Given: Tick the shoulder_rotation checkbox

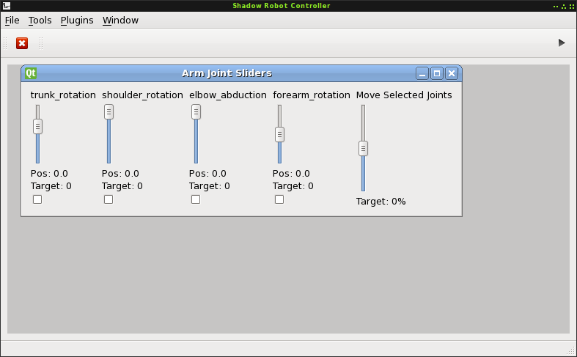Looking at the screenshot, I should (109, 199).
